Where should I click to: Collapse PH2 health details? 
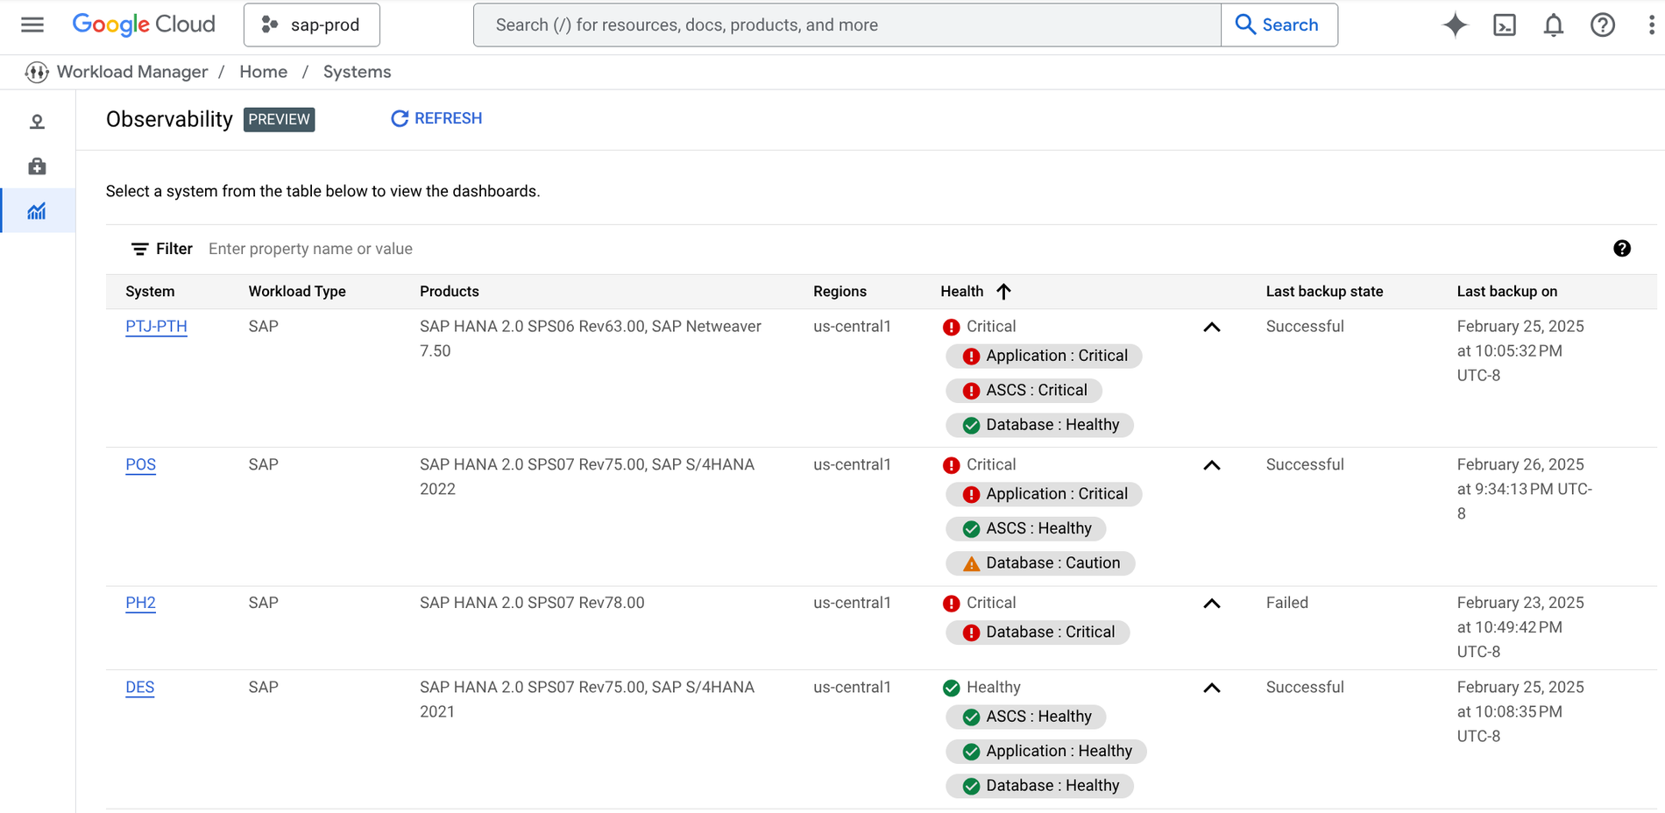coord(1212,604)
